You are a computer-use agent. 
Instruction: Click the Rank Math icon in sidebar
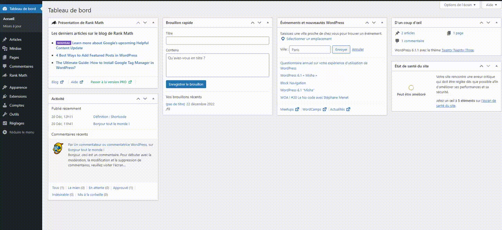point(5,75)
